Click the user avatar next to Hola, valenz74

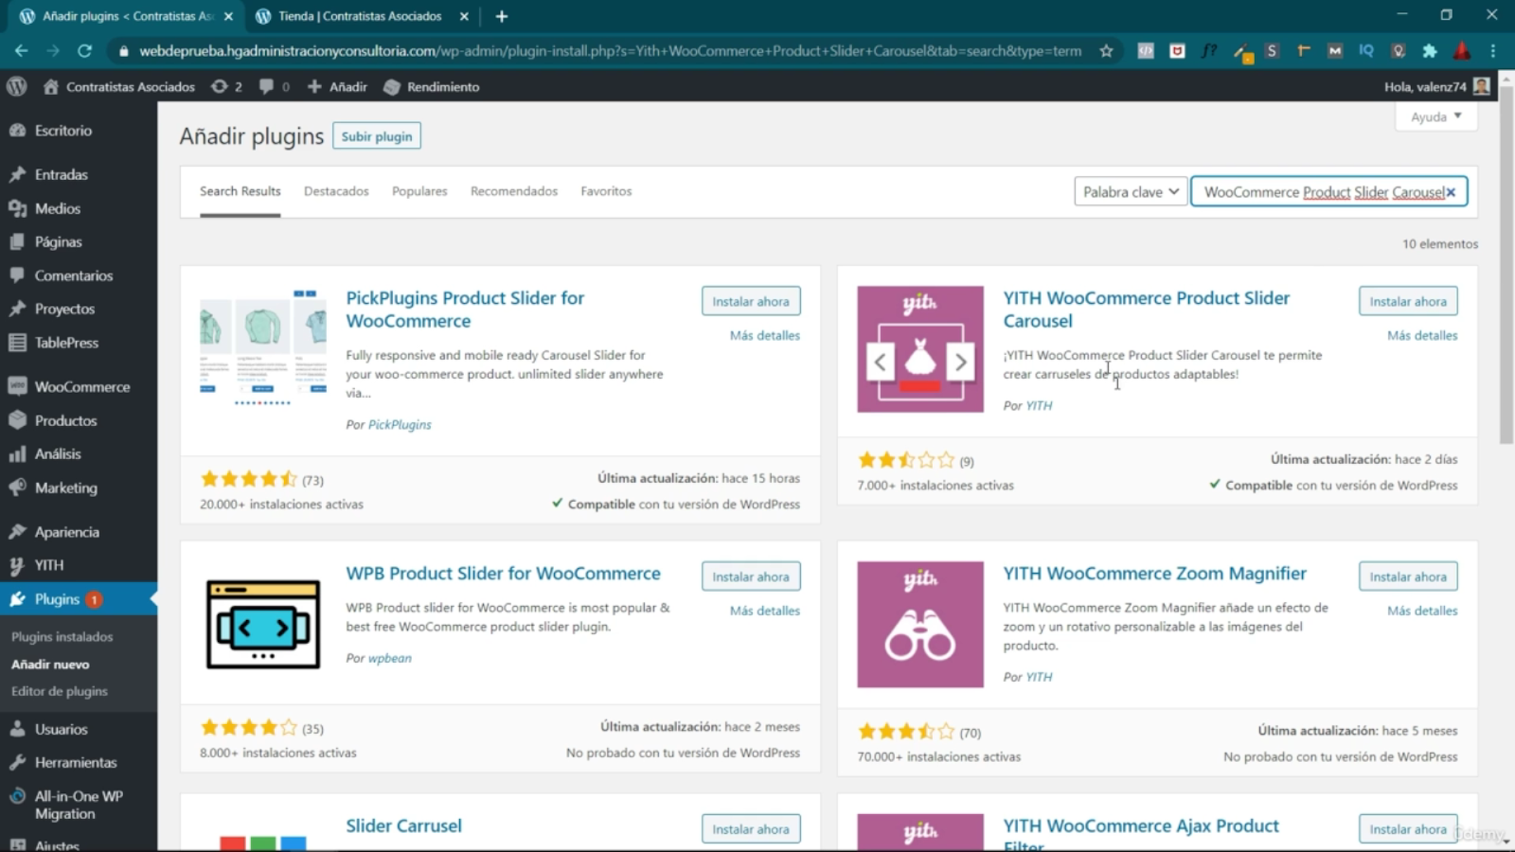click(1482, 86)
